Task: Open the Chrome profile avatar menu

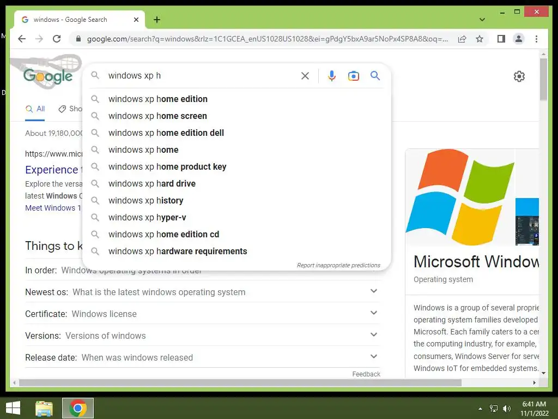Action: pos(519,39)
